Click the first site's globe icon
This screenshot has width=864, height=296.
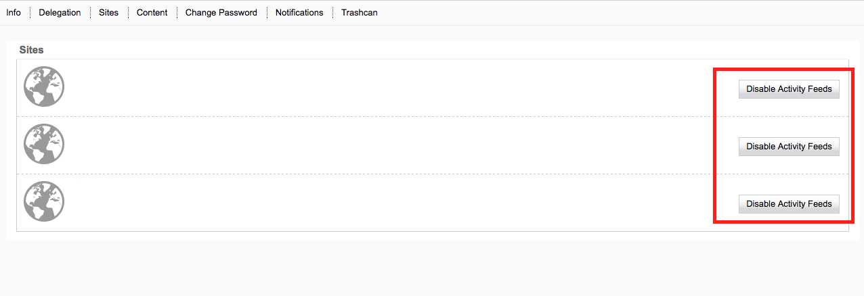(44, 87)
